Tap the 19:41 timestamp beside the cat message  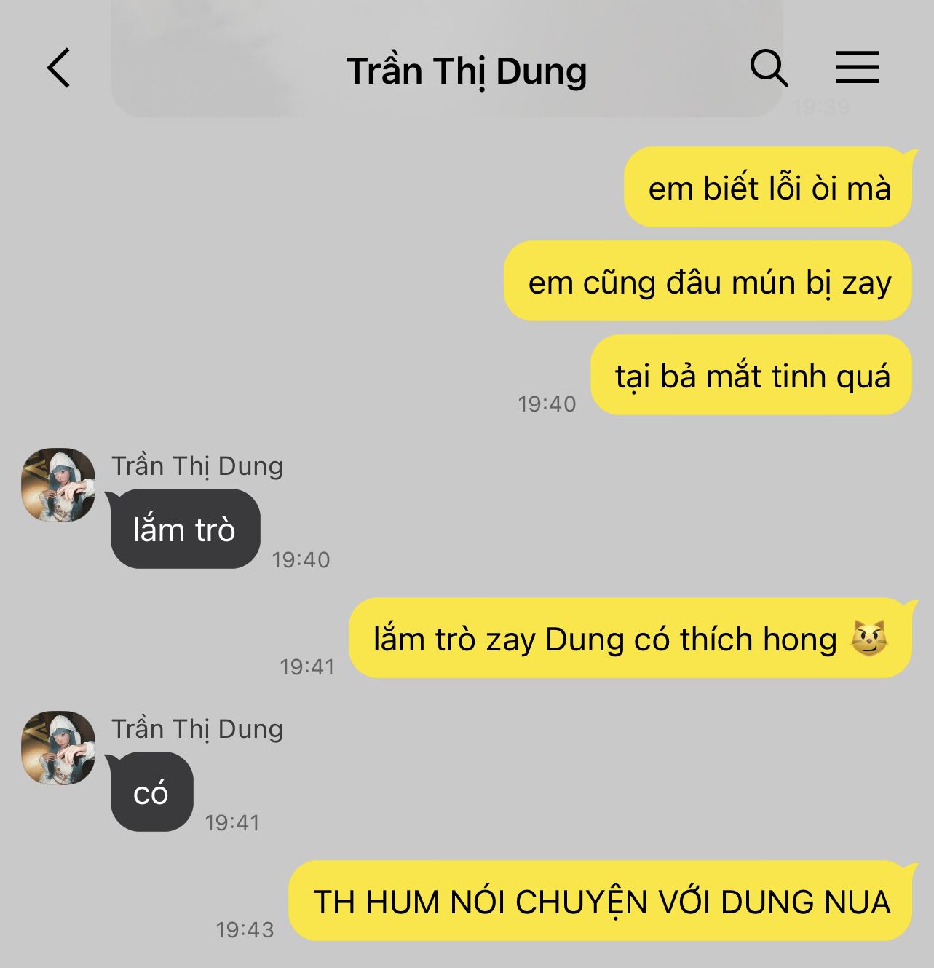307,667
